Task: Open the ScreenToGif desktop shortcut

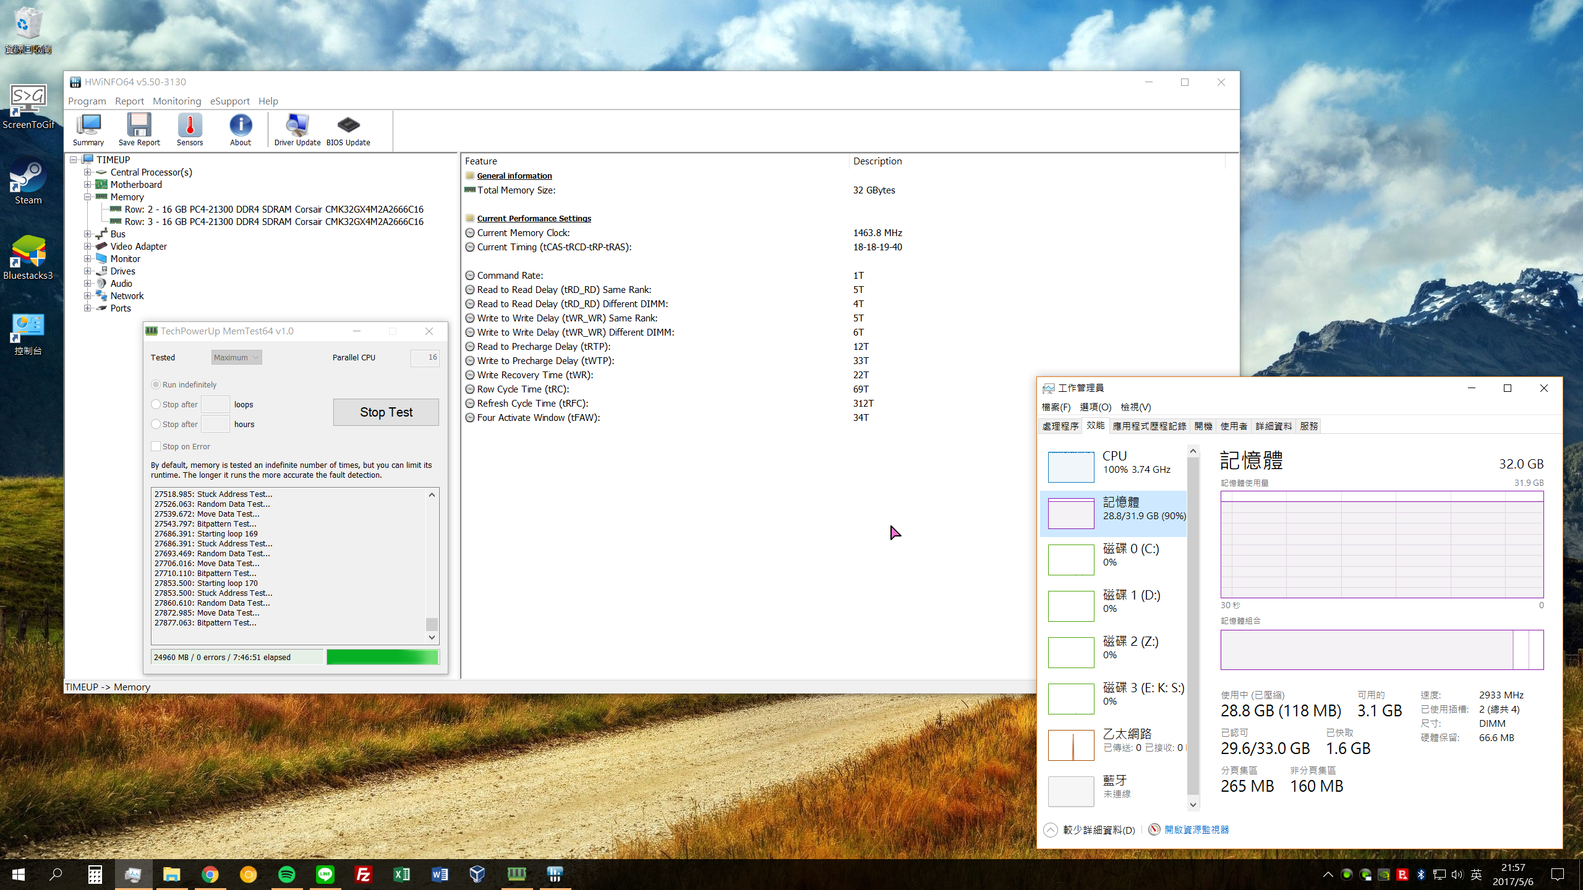Action: [x=28, y=106]
